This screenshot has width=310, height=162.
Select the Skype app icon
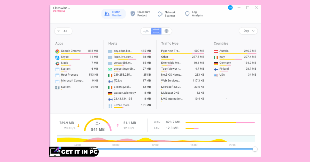pyautogui.click(x=57, y=57)
